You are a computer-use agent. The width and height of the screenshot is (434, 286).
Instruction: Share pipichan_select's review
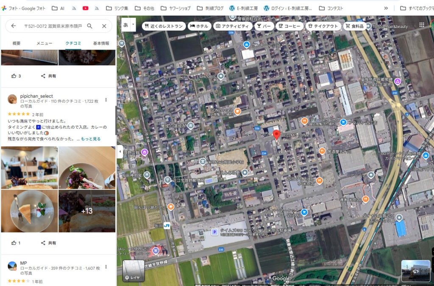[x=48, y=243]
